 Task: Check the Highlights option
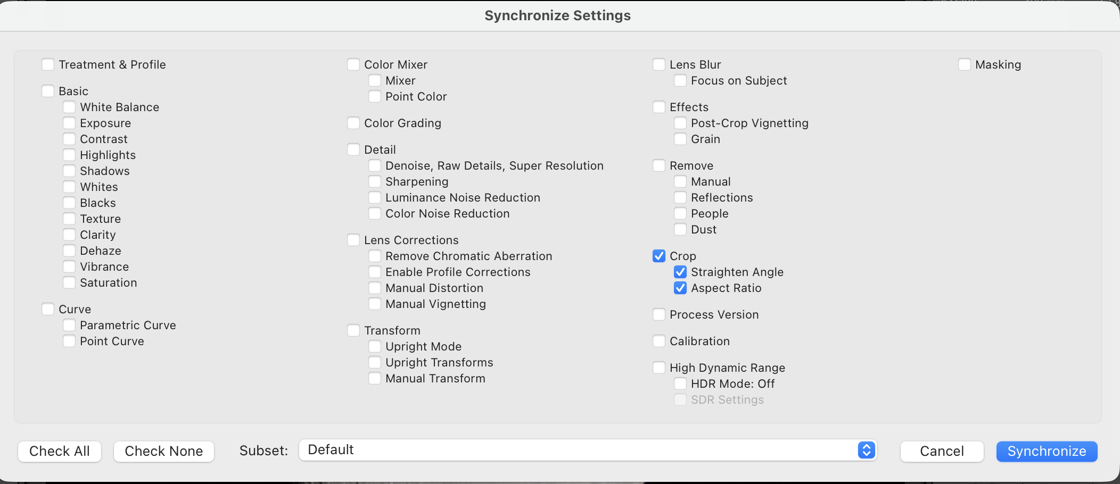[69, 154]
